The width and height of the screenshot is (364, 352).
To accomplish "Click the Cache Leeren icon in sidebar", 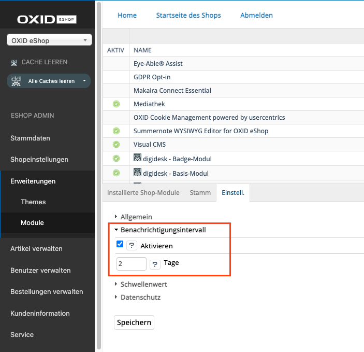I will (x=14, y=62).
